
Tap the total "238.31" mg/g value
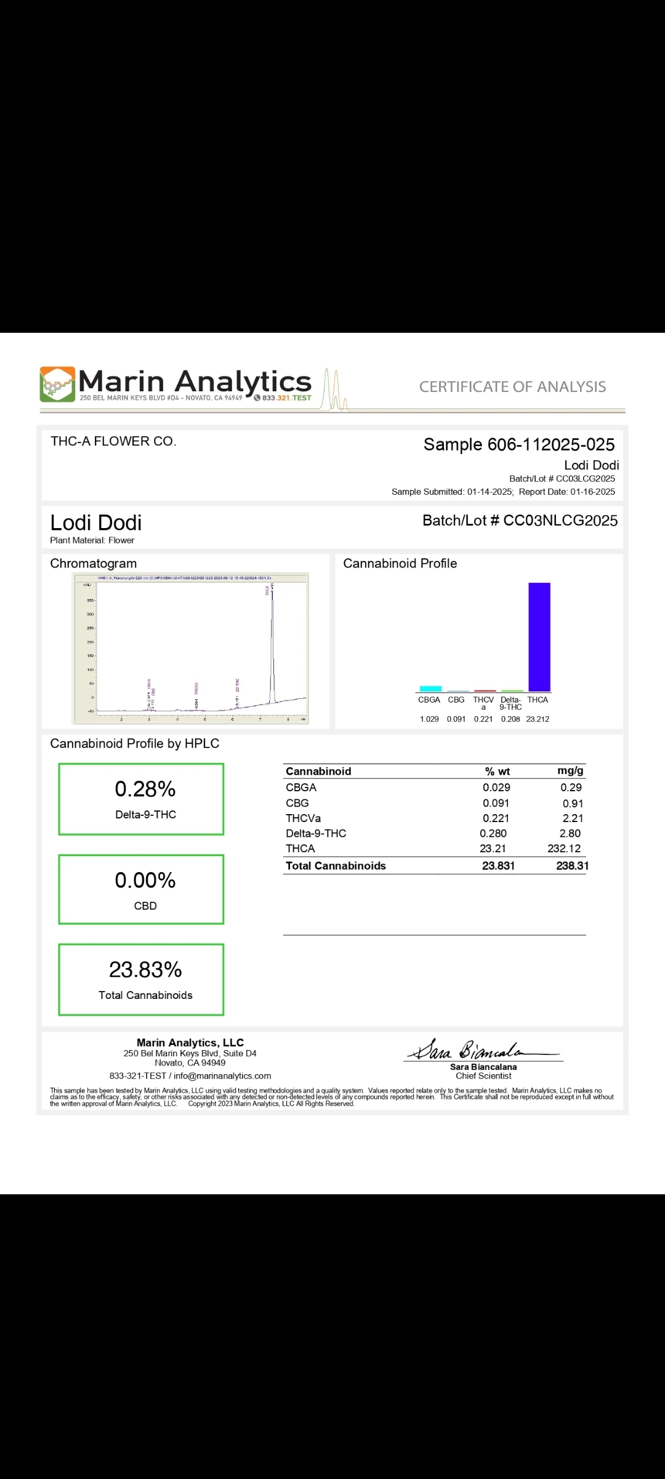click(x=572, y=866)
